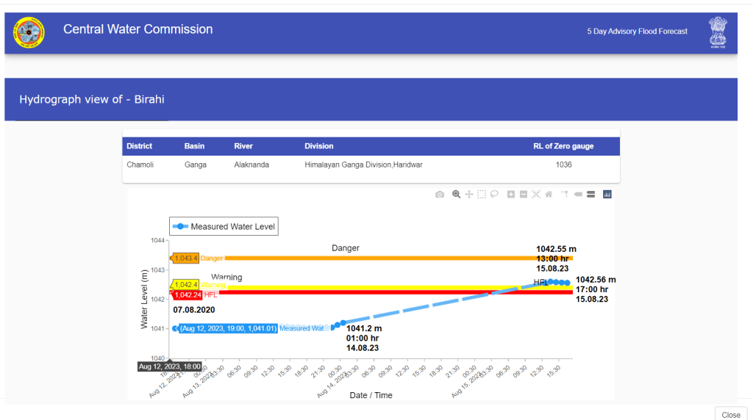Reset axes with the home icon
The image size is (753, 420).
pyautogui.click(x=548, y=195)
